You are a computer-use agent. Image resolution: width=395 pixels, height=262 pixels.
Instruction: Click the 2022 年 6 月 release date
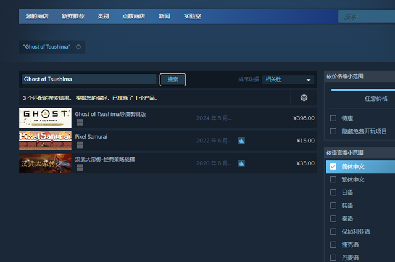click(x=214, y=141)
